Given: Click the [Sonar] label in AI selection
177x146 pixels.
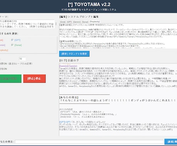Looking at the screenshot, I should pos(18,45).
